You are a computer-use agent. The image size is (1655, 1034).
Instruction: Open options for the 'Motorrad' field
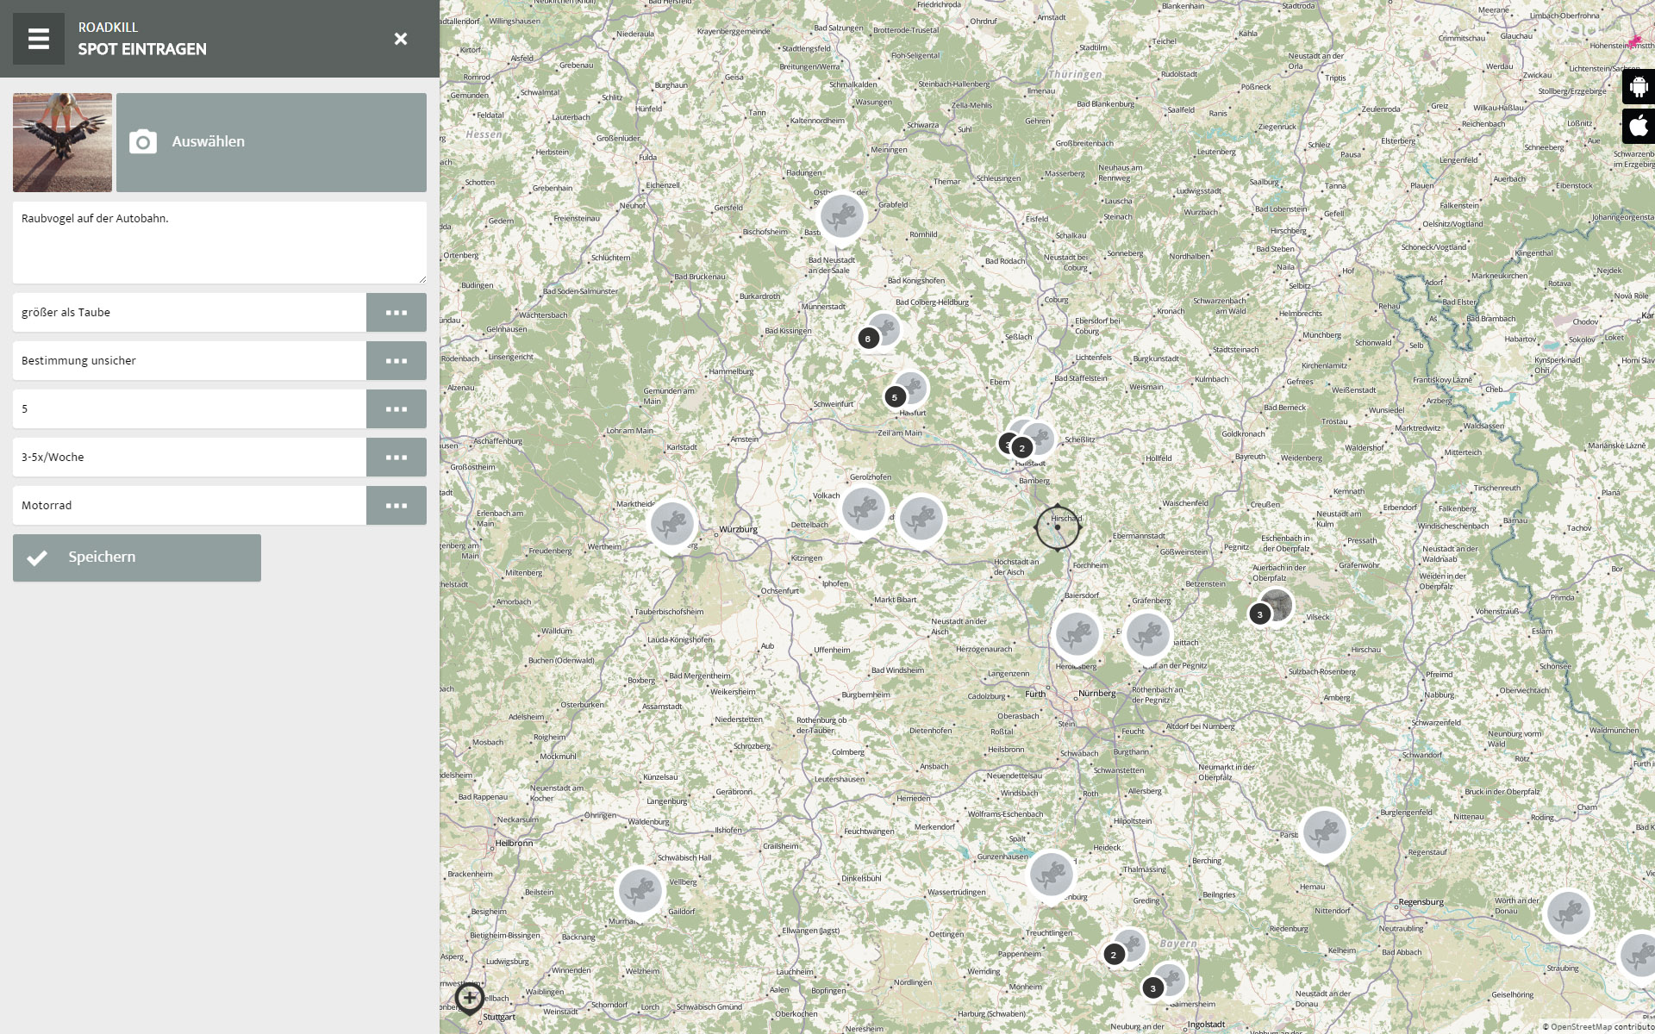396,506
